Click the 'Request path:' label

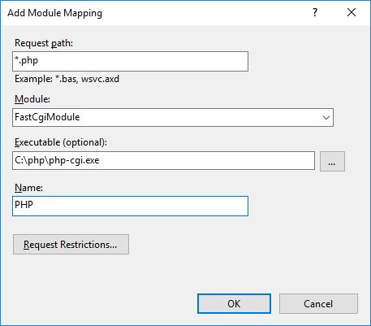click(x=44, y=43)
